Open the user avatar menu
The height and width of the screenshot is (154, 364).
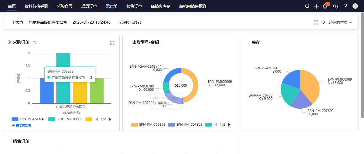pos(355,6)
